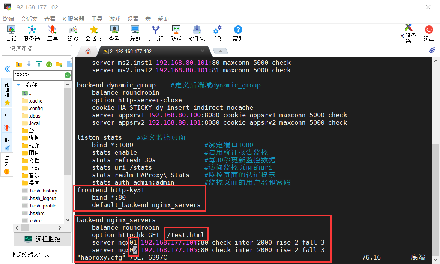Open the 会话夹 star toolbar icon
Image resolution: width=440 pixels, height=264 pixels.
click(94, 33)
